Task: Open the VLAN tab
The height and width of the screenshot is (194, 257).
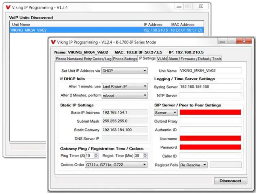Action: [x=162, y=59]
